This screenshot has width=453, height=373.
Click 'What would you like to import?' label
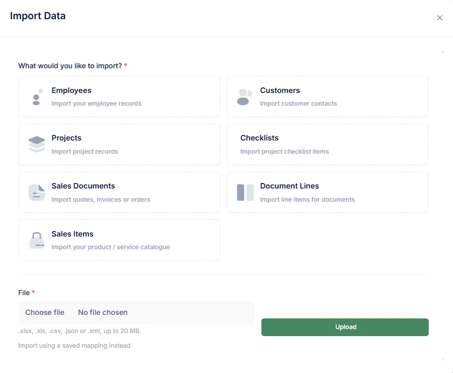[x=70, y=66]
